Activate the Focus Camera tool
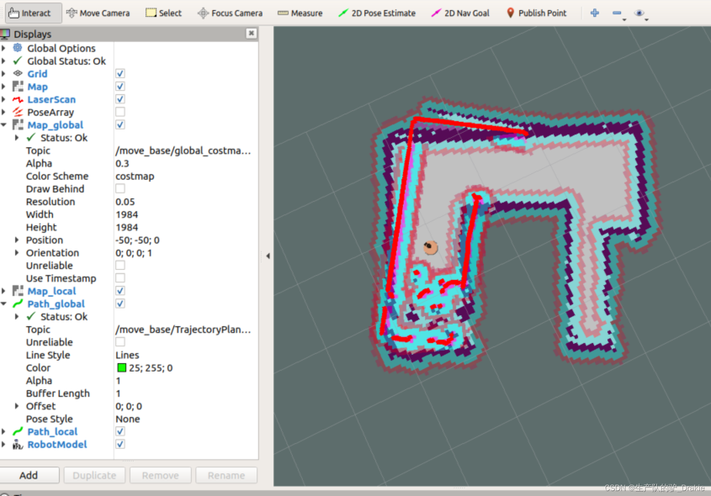 point(230,13)
